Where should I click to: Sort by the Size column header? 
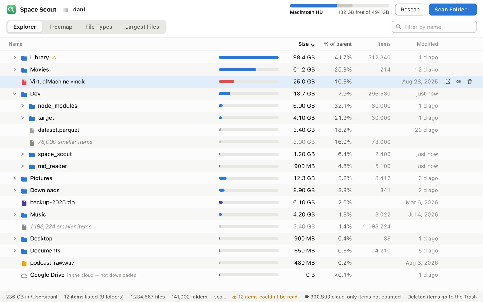[x=306, y=44]
